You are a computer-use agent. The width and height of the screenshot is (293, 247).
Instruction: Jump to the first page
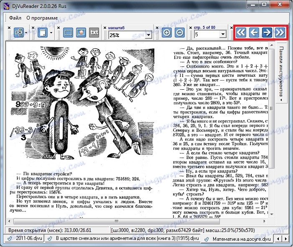pyautogui.click(x=241, y=33)
